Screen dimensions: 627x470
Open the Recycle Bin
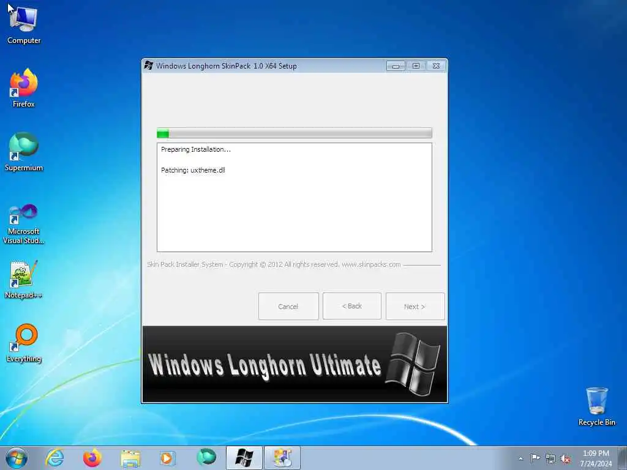click(x=596, y=406)
